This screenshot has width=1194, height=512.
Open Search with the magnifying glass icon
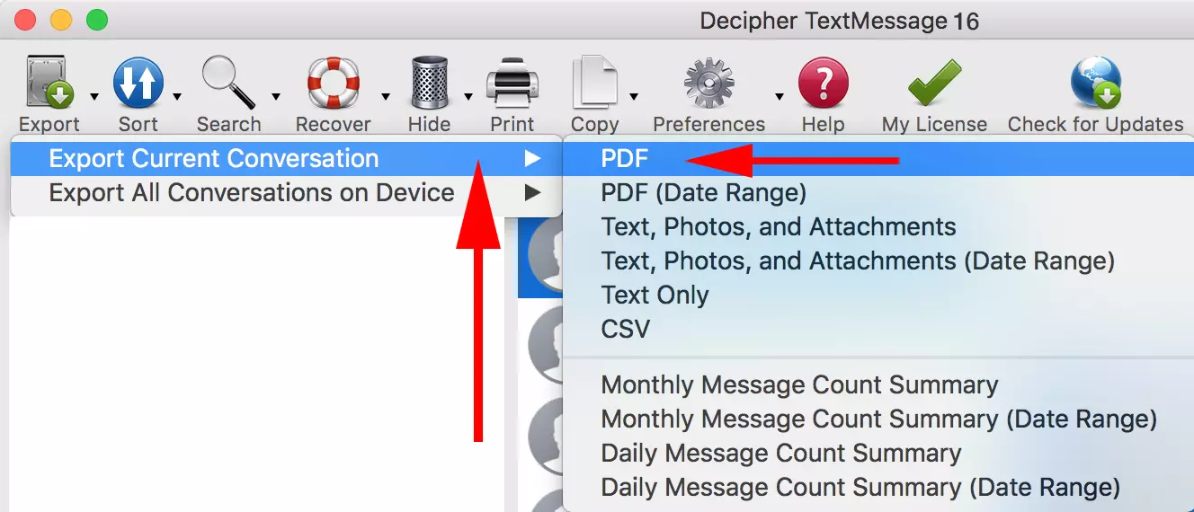pos(227,84)
